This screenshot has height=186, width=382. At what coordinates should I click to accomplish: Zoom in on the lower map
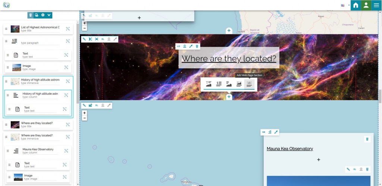[85, 113]
